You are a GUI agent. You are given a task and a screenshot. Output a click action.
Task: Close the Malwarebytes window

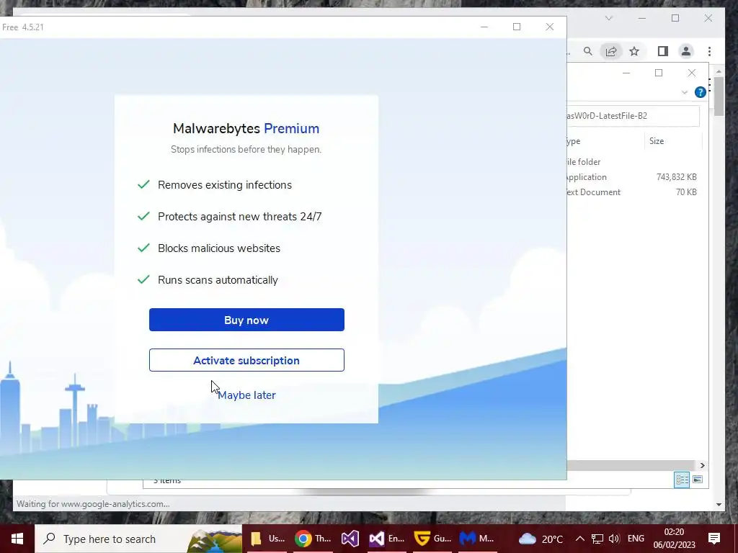(549, 27)
